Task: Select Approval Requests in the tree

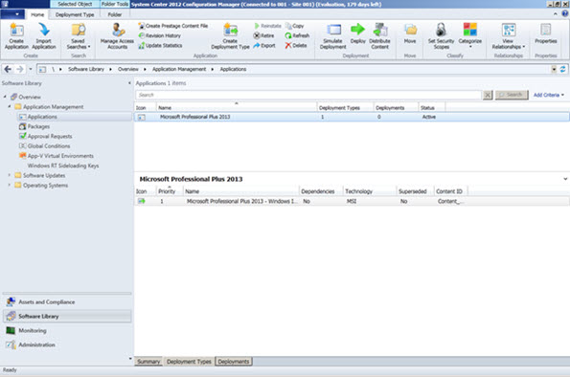Action: coord(50,136)
